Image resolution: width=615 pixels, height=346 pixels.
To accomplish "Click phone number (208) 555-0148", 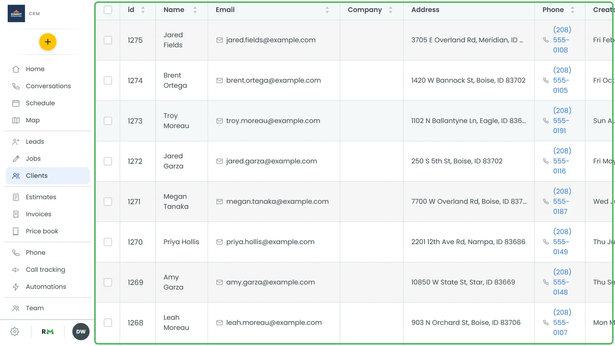I will (x=562, y=282).
